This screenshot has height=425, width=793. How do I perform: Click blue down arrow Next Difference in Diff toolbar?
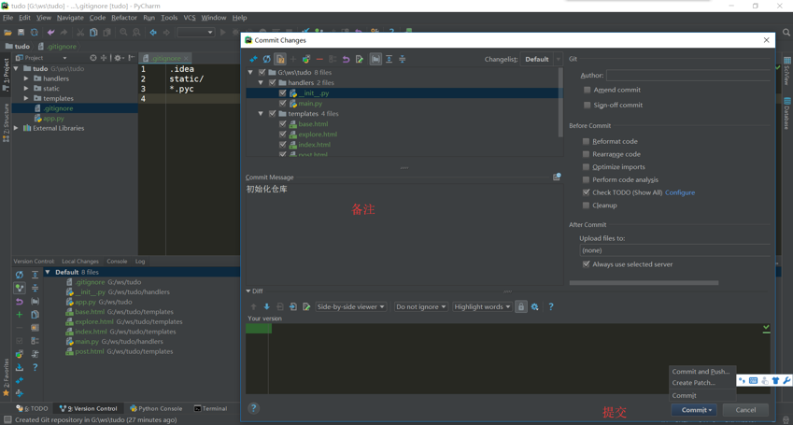266,306
